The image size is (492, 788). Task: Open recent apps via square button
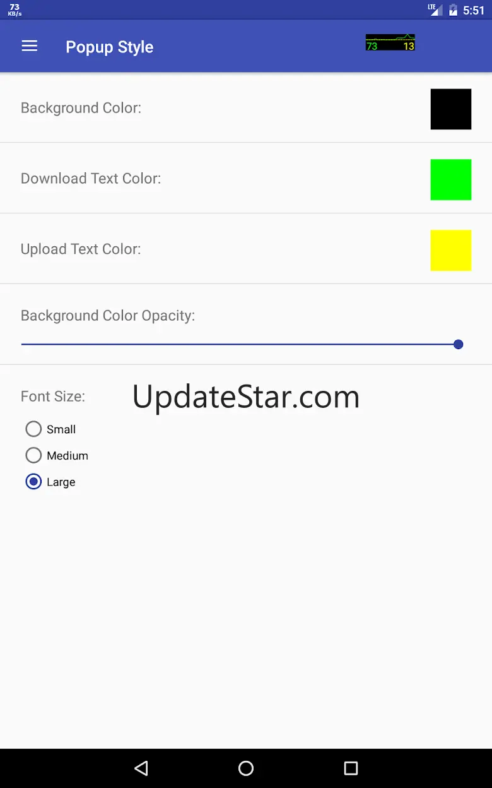pos(351,768)
